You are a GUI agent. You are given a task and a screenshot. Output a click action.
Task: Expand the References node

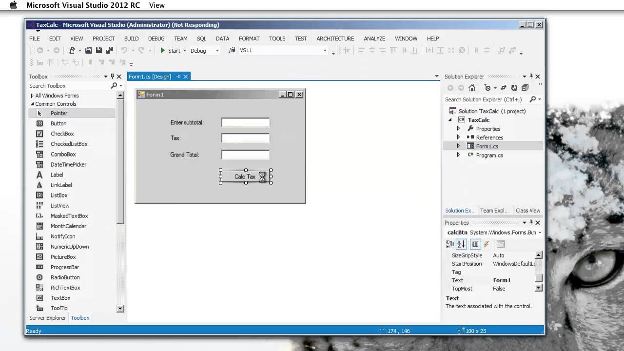[458, 137]
